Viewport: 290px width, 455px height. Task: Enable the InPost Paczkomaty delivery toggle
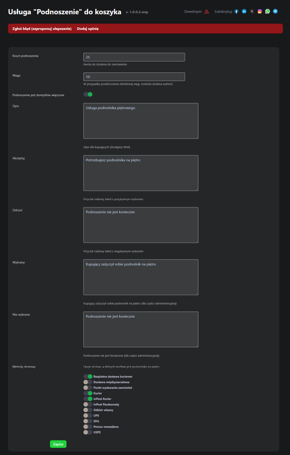[88, 404]
